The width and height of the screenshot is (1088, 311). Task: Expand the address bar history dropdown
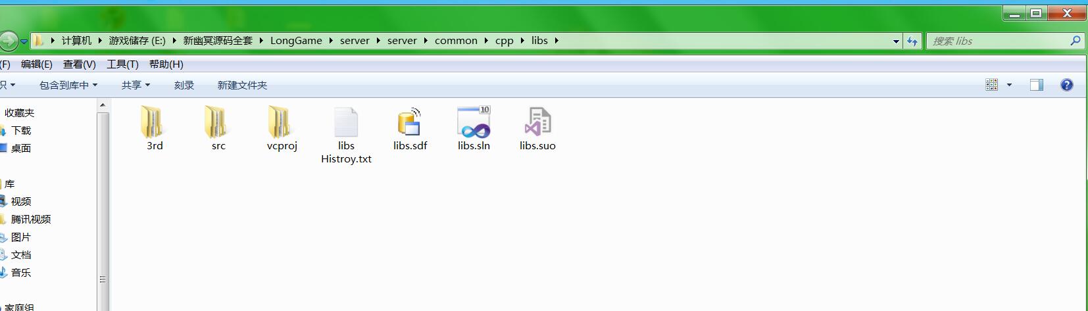click(895, 41)
